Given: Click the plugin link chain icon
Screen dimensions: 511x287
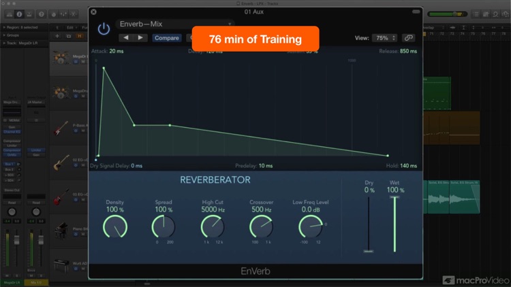Looking at the screenshot, I should tap(409, 38).
